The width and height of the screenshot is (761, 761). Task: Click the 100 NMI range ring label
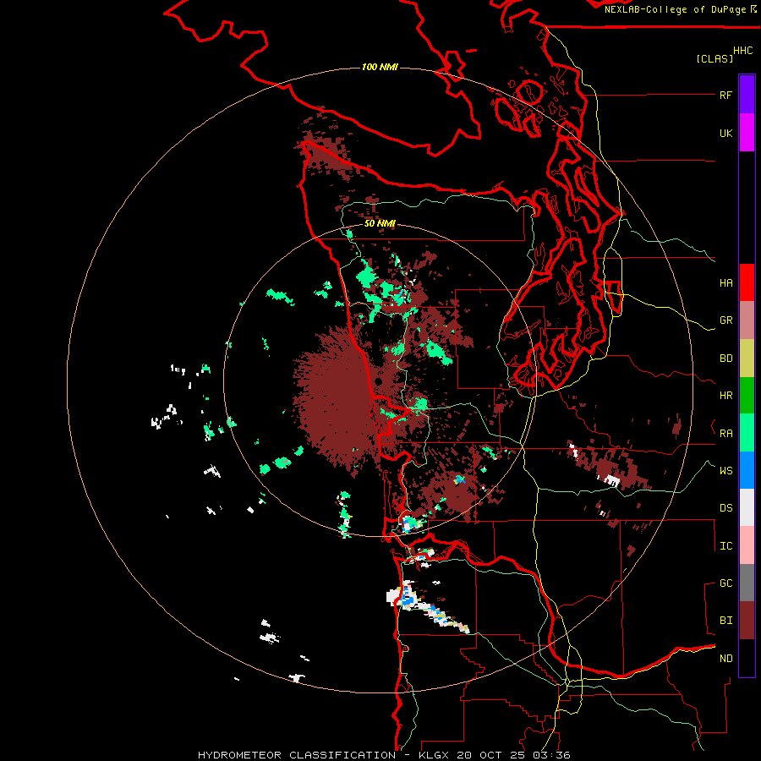point(380,67)
